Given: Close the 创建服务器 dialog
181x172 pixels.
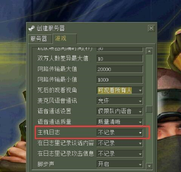Looking at the screenshot, I should pyautogui.click(x=151, y=28).
